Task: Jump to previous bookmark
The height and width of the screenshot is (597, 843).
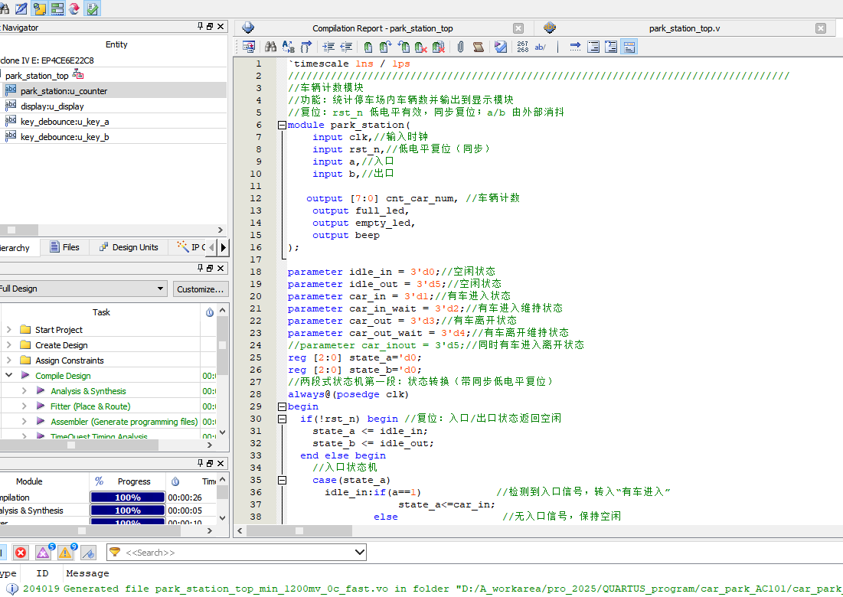Action: coord(404,47)
